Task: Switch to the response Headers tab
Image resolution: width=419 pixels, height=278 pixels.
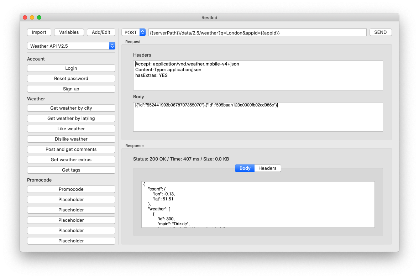Action: coord(267,168)
